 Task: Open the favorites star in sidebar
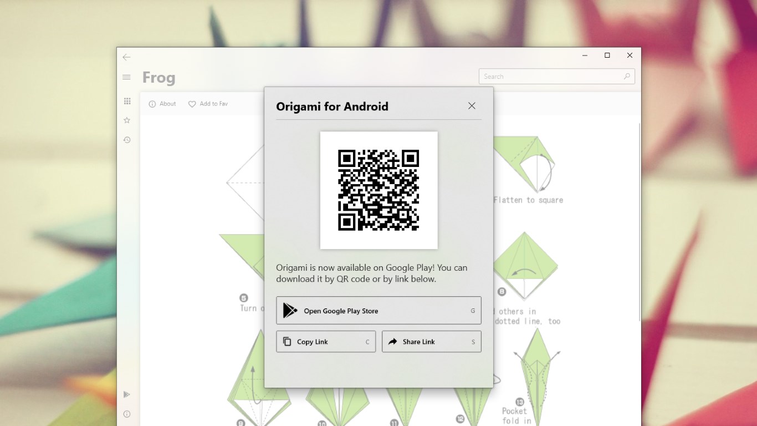[127, 120]
